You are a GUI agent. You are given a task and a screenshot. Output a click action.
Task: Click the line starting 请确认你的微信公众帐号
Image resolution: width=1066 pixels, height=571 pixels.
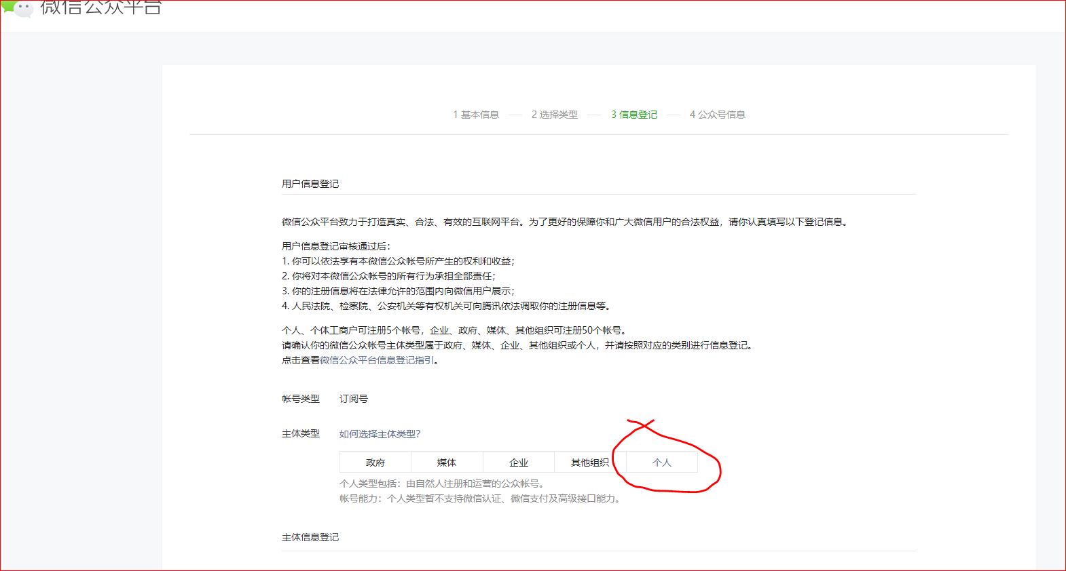pyautogui.click(x=517, y=345)
